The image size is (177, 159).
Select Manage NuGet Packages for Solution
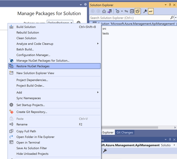pos(54,61)
